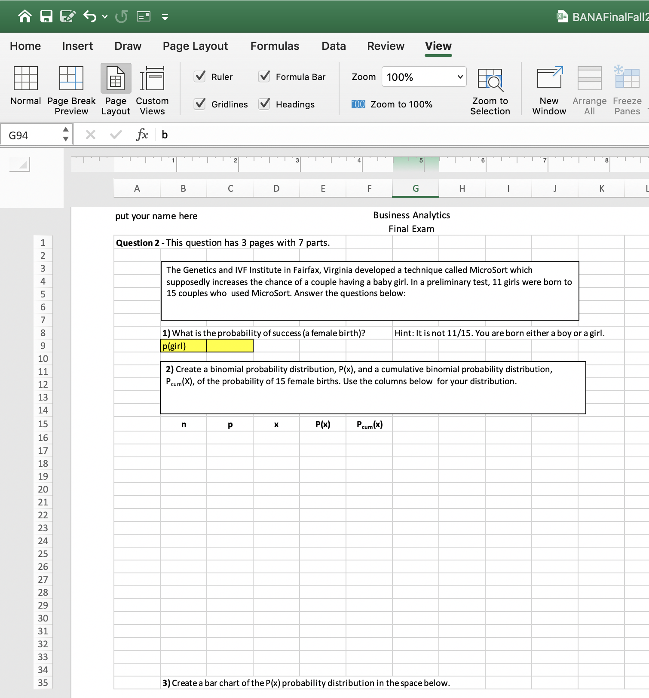This screenshot has width=649, height=698.
Task: Click the save-with-pencil icon in the title bar
Action: [x=67, y=16]
